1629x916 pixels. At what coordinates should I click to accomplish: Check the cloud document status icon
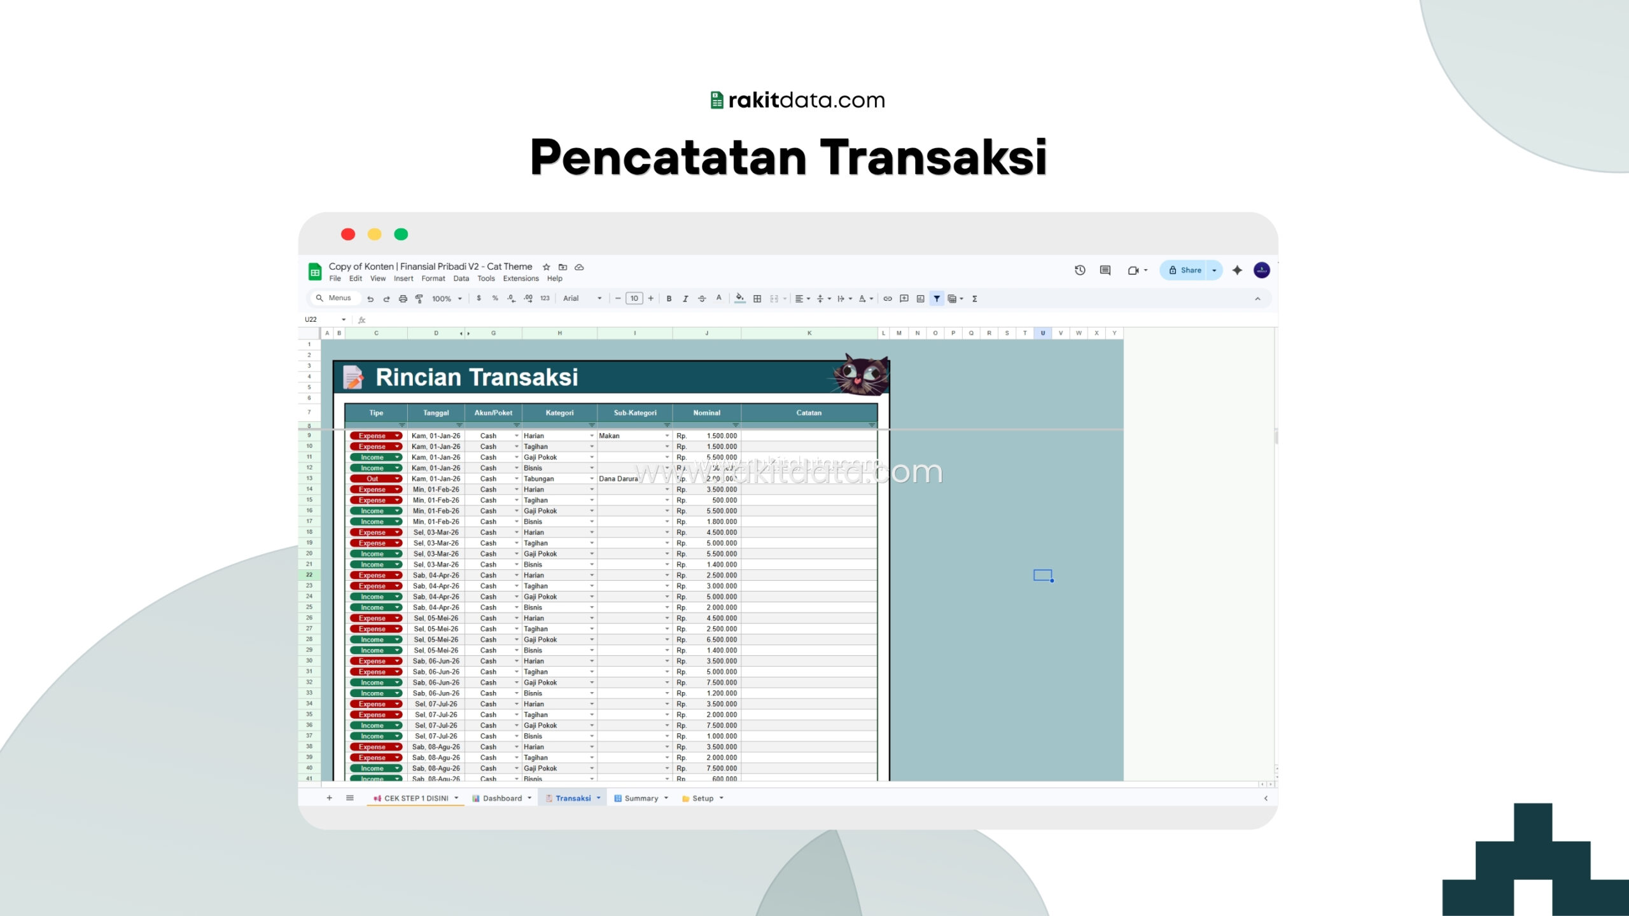tap(579, 267)
